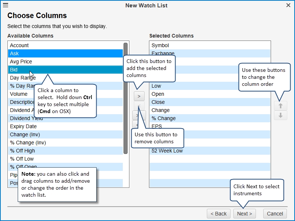Click the Back button
The image size is (295, 221).
219,214
